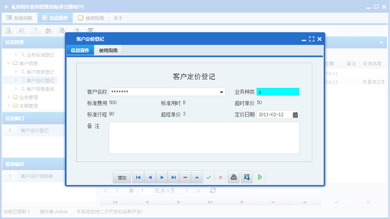Delete the record using the red minus icon
The image size is (390, 219).
coord(185,177)
